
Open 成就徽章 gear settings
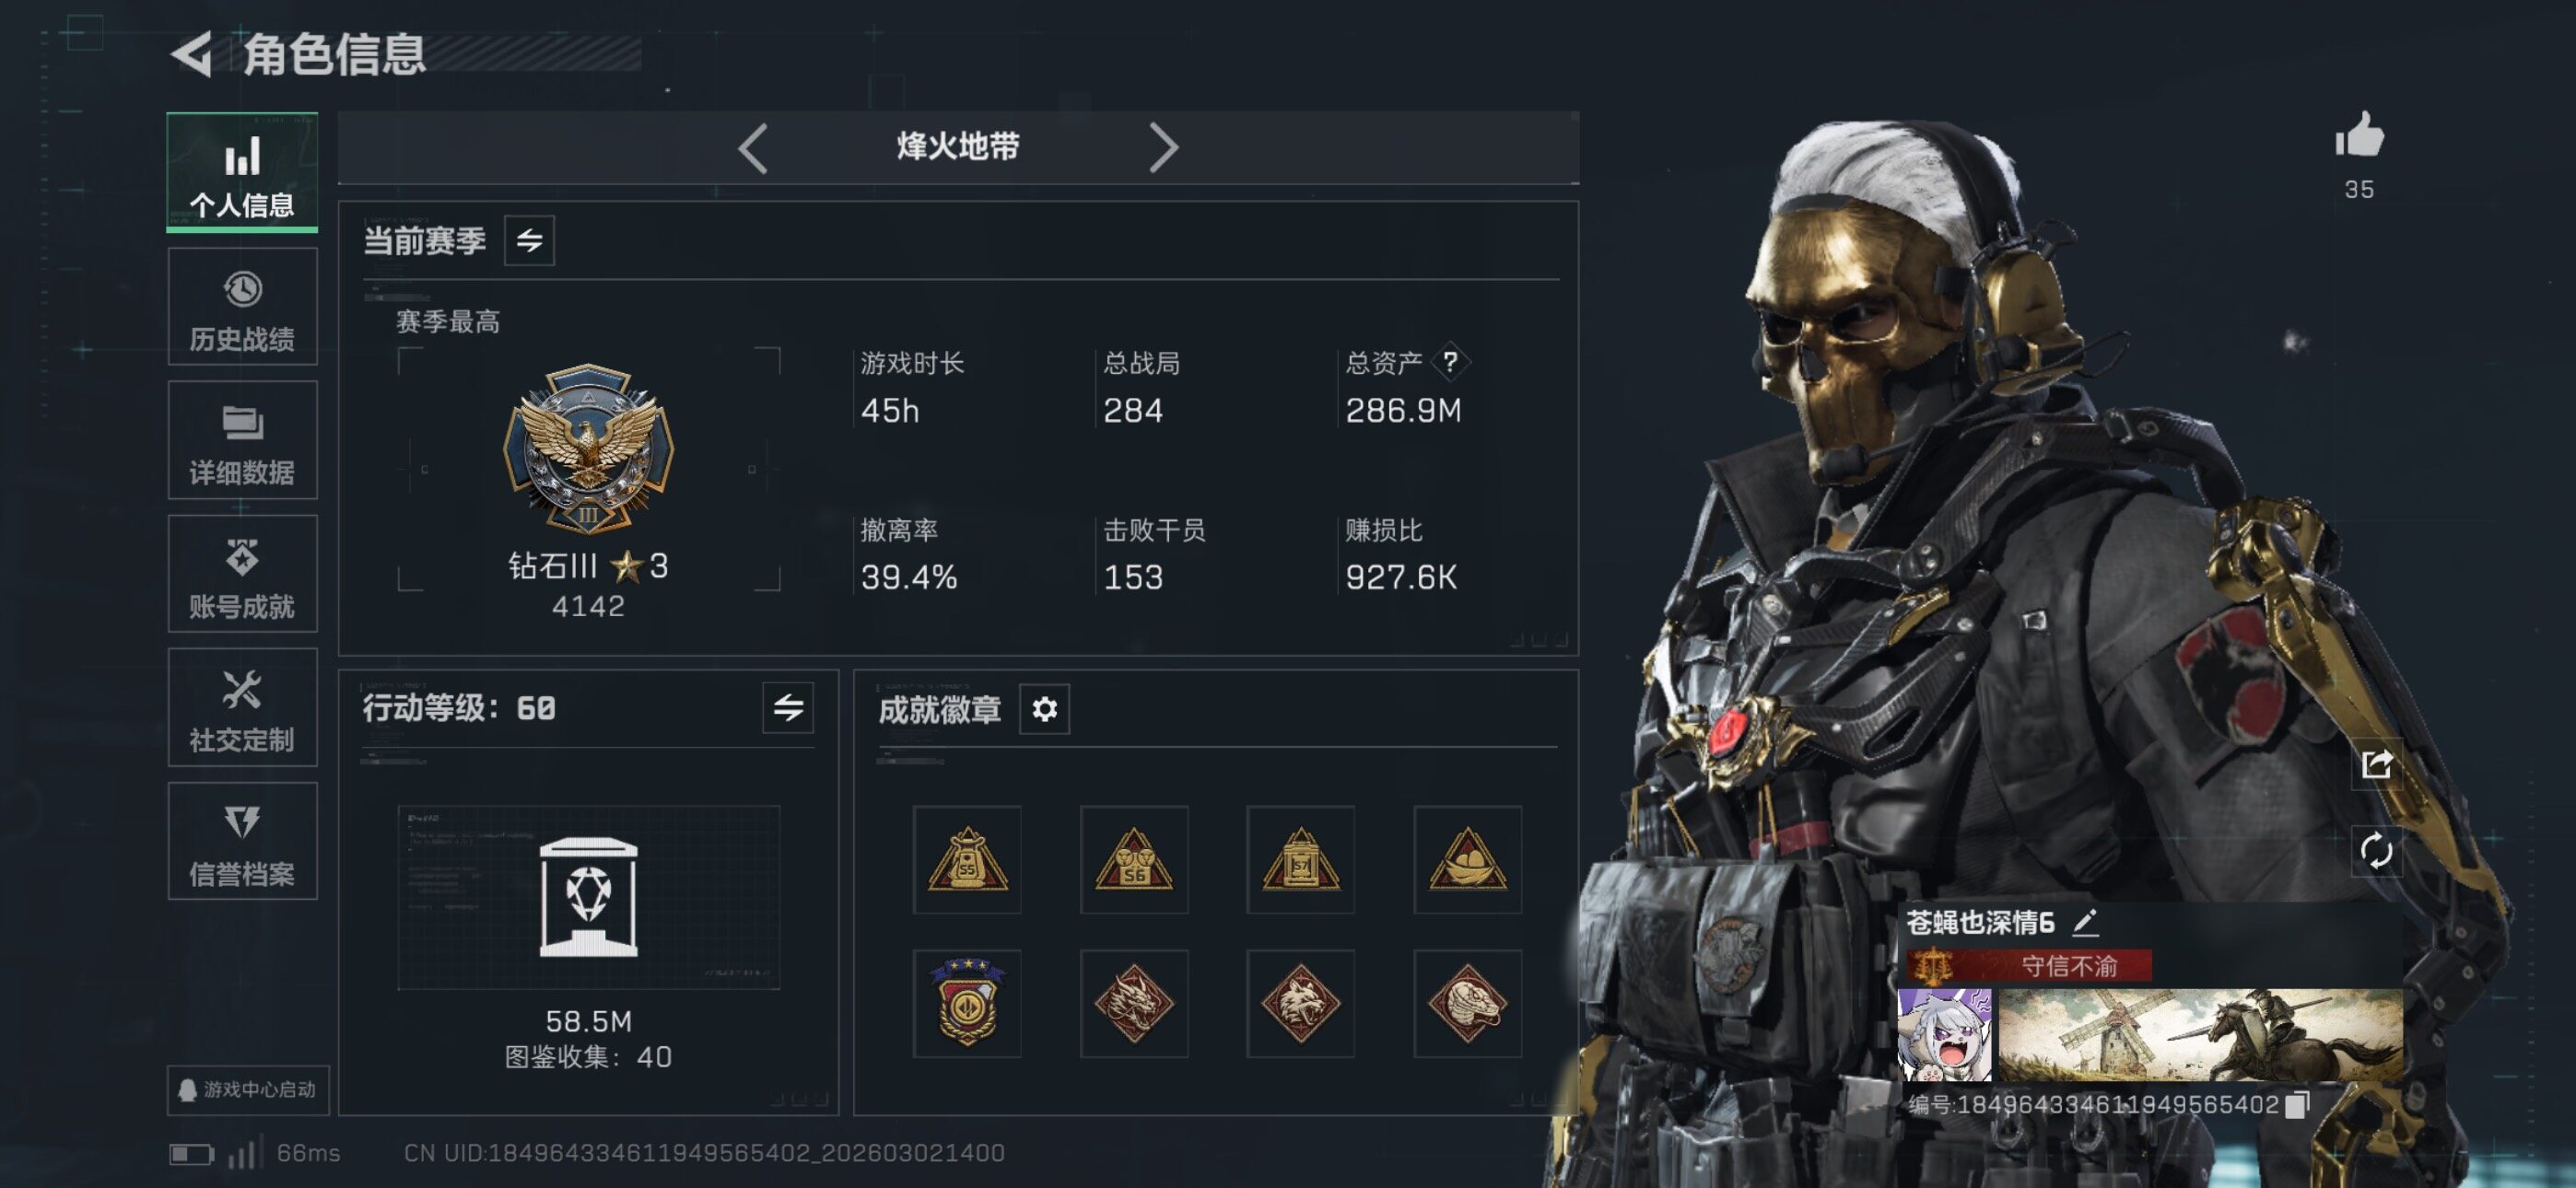(1044, 709)
